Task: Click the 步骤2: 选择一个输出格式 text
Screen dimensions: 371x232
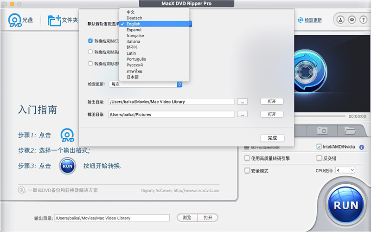Action: click(54, 150)
